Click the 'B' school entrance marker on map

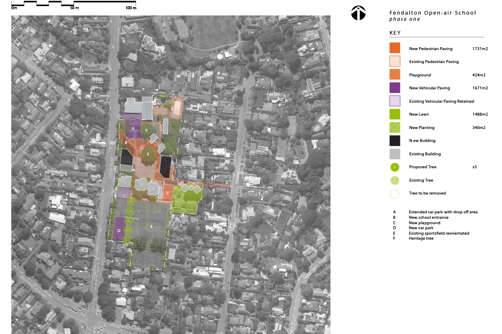point(125,143)
